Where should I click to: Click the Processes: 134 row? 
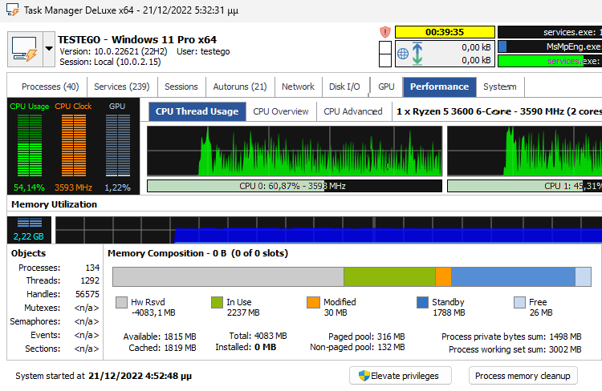59,268
